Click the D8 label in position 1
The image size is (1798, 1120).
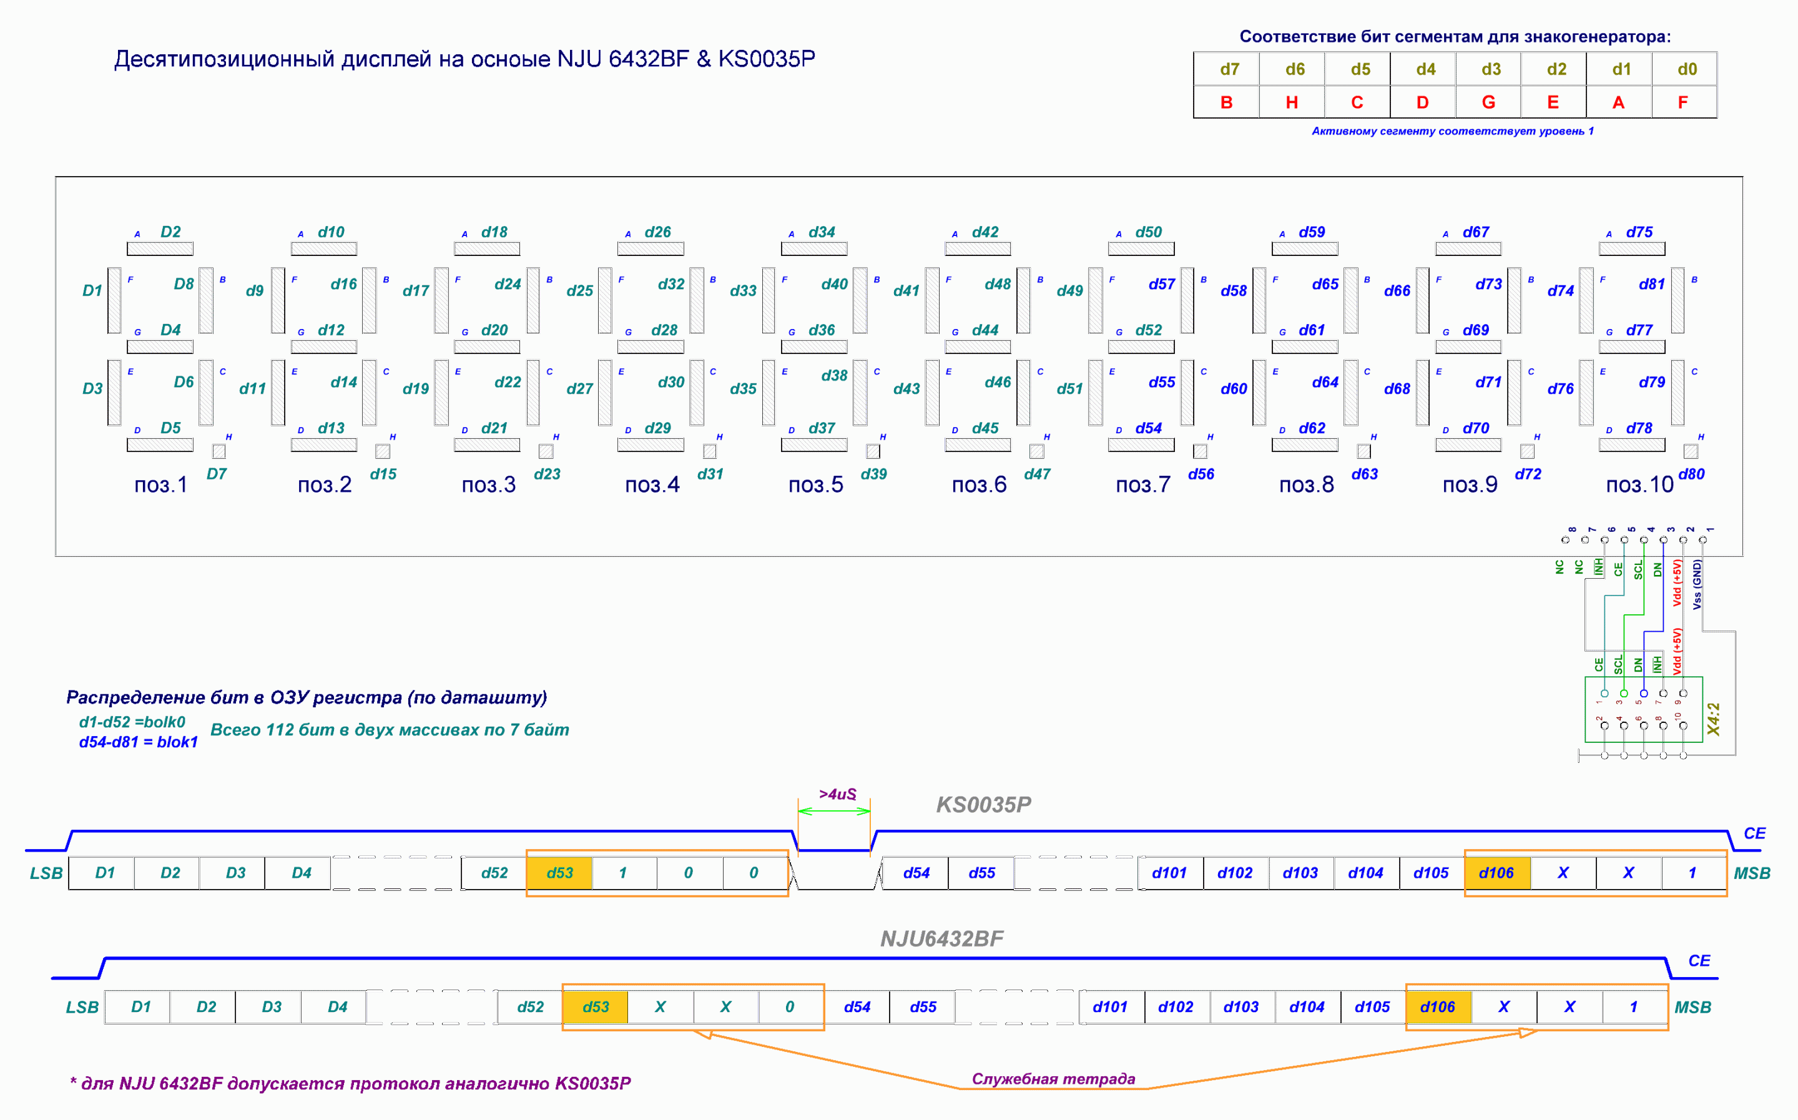coord(184,283)
